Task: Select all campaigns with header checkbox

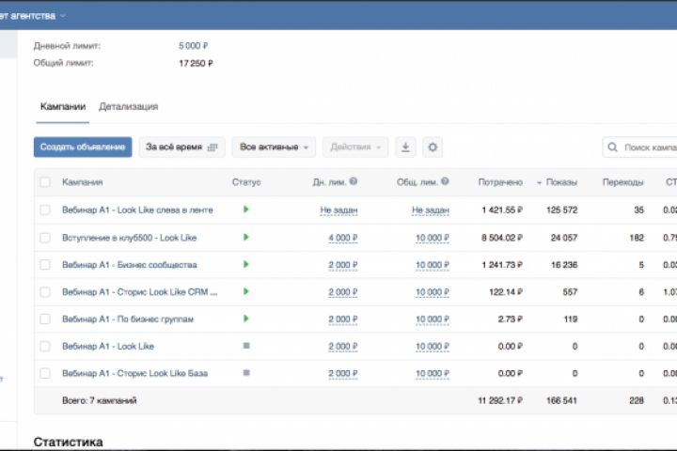Action: (x=45, y=182)
